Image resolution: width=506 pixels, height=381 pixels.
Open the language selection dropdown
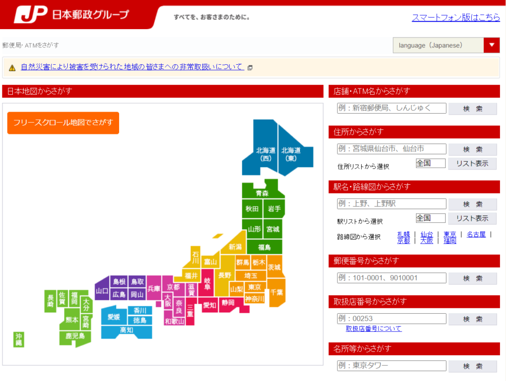coord(492,44)
